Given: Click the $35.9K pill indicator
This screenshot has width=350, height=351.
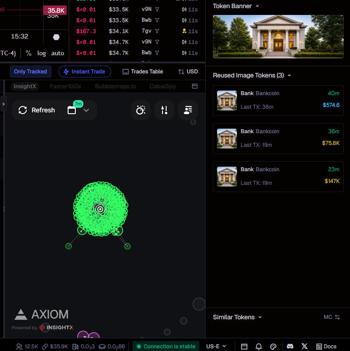Looking at the screenshot, I should pyautogui.click(x=55, y=346).
